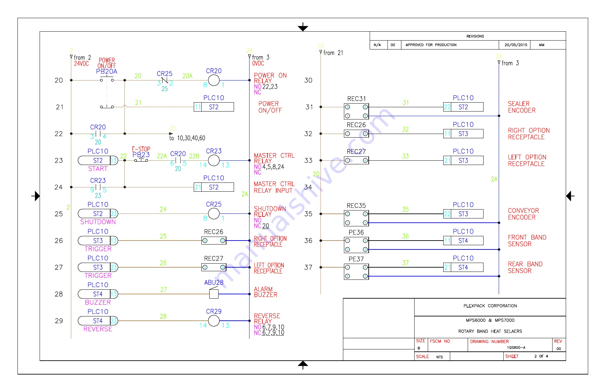Click the right border centering arrow
Image resolution: width=606 pixels, height=392 pixels.
pyautogui.click(x=570, y=196)
